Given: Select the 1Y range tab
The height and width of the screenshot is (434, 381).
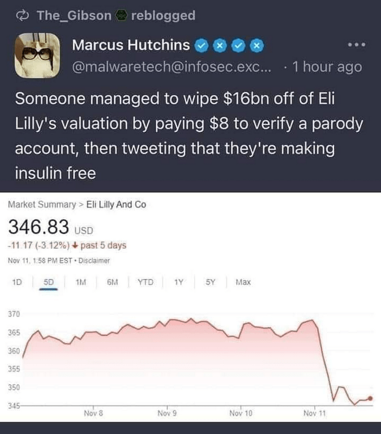Looking at the screenshot, I should click(178, 283).
